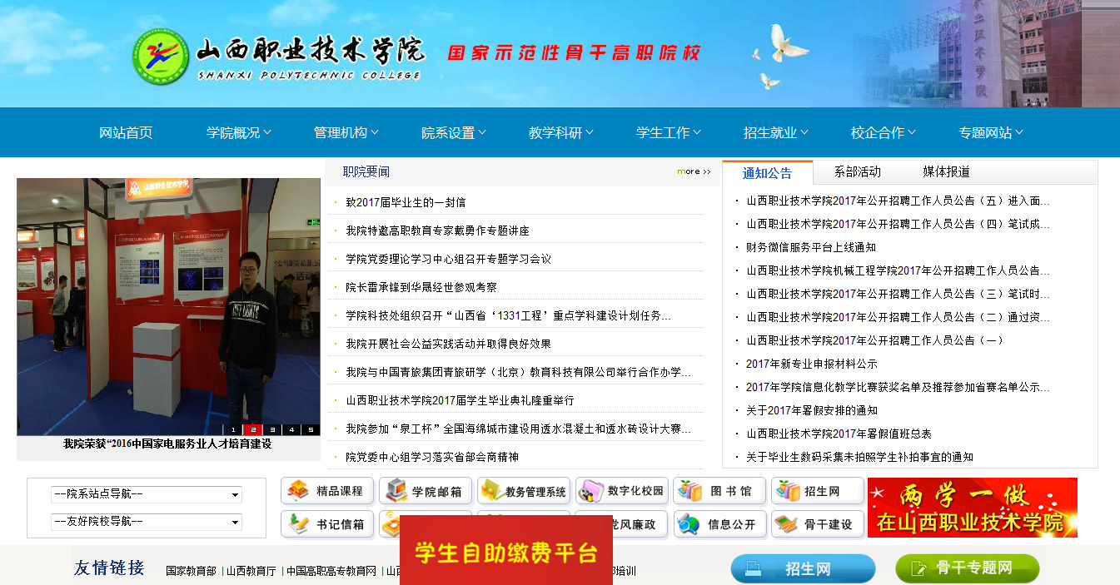Screen dimensions: 1120x585
Task: Expand the 友好院校导航 dropdown
Action: (x=147, y=522)
